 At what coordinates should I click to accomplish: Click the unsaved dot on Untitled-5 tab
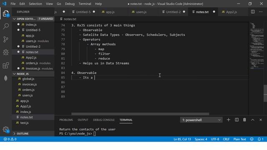coord(94,12)
